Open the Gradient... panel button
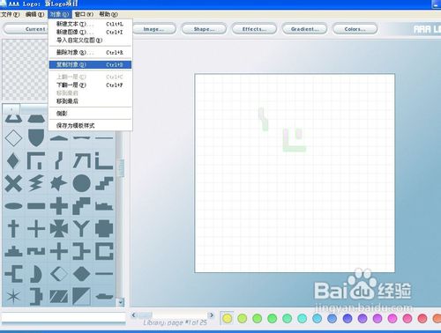Image resolution: width=441 pixels, height=333 pixels. (304, 29)
